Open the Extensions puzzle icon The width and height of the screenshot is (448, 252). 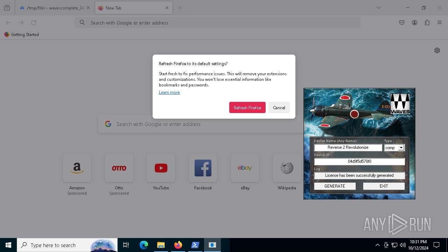427,23
